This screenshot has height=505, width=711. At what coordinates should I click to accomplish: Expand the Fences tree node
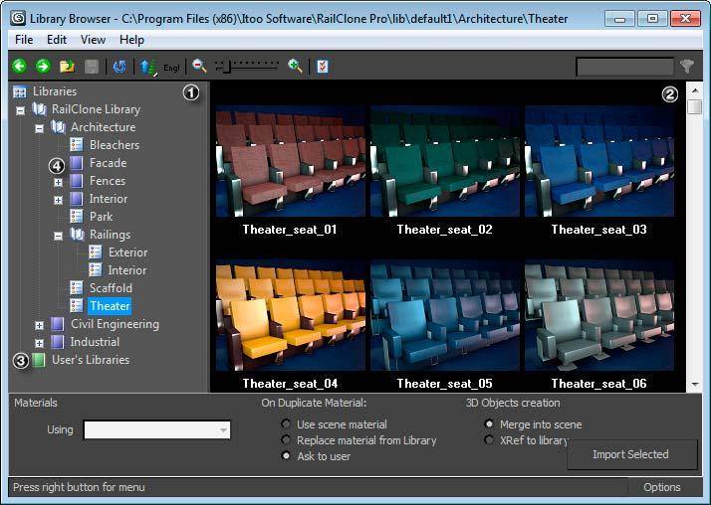tap(58, 182)
